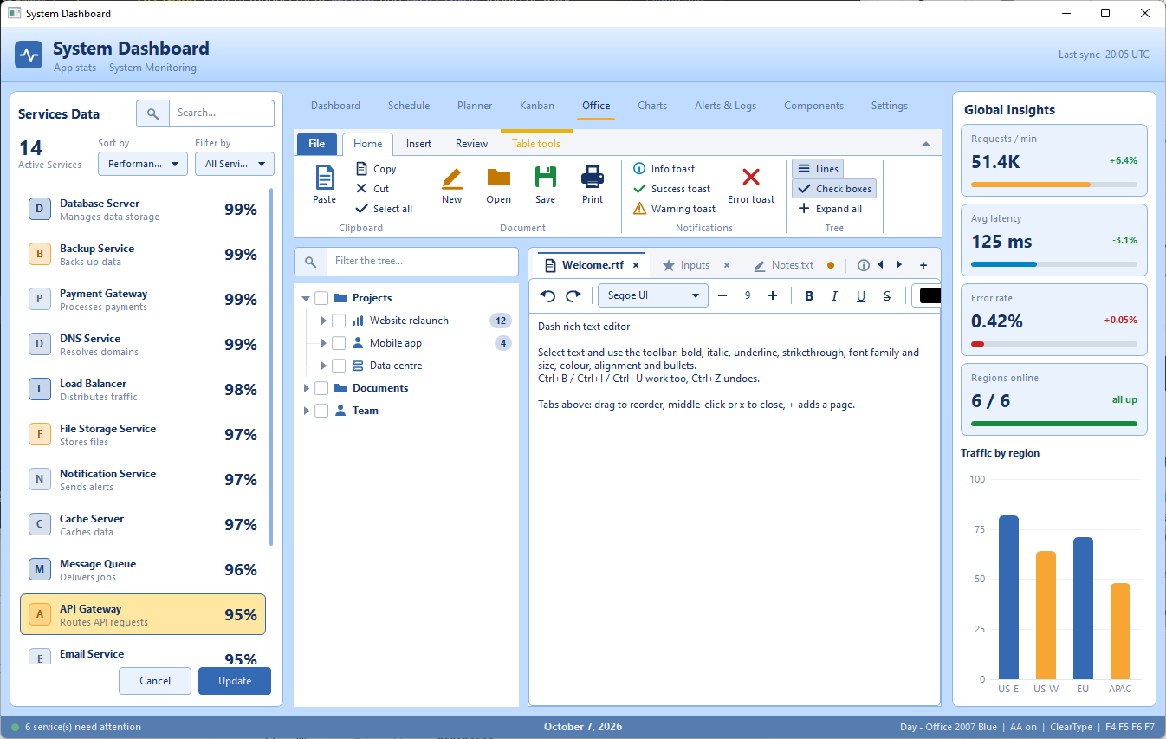Screen dimensions: 1166x739
Task: Toggle the Check boxes tree option
Action: 834,189
